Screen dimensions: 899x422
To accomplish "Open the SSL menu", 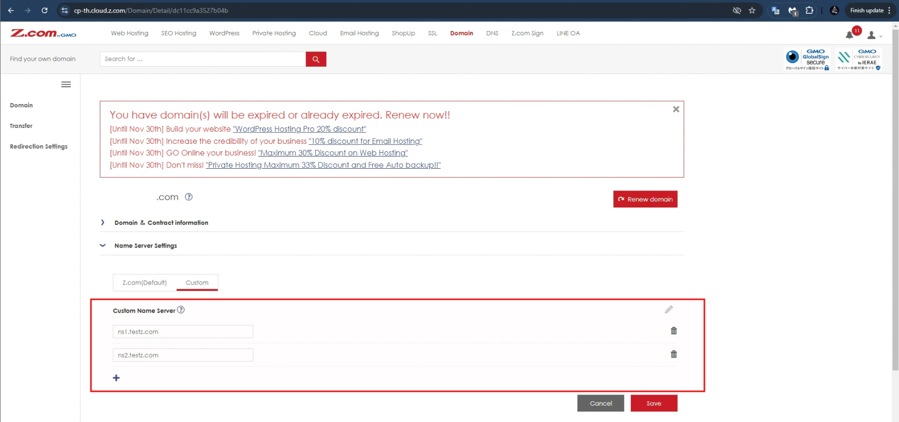I will [433, 33].
